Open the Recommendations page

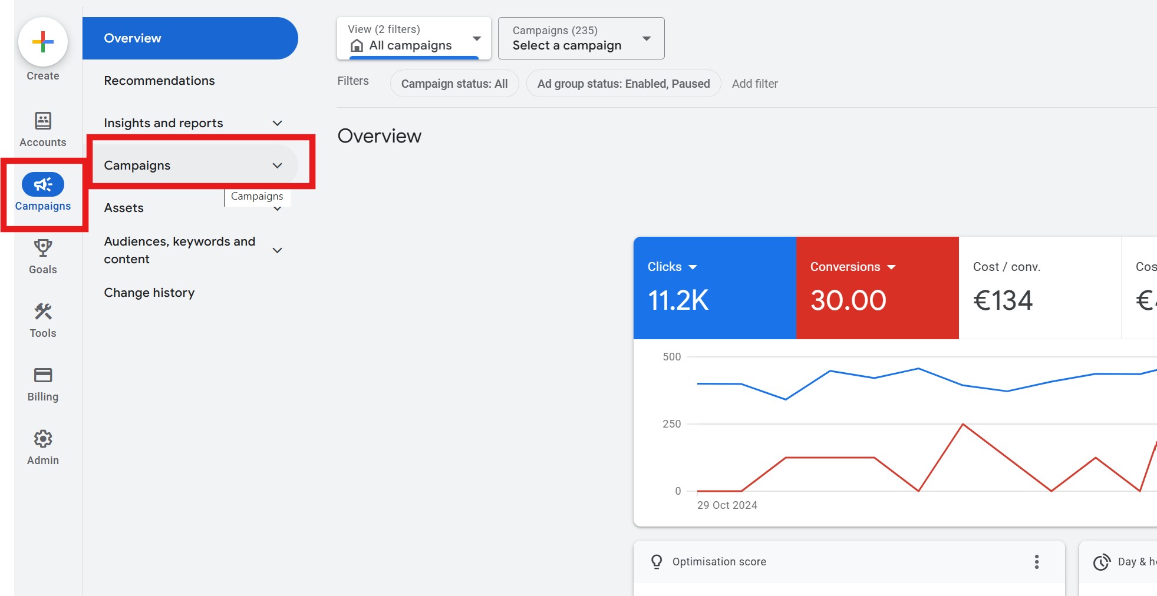tap(159, 80)
